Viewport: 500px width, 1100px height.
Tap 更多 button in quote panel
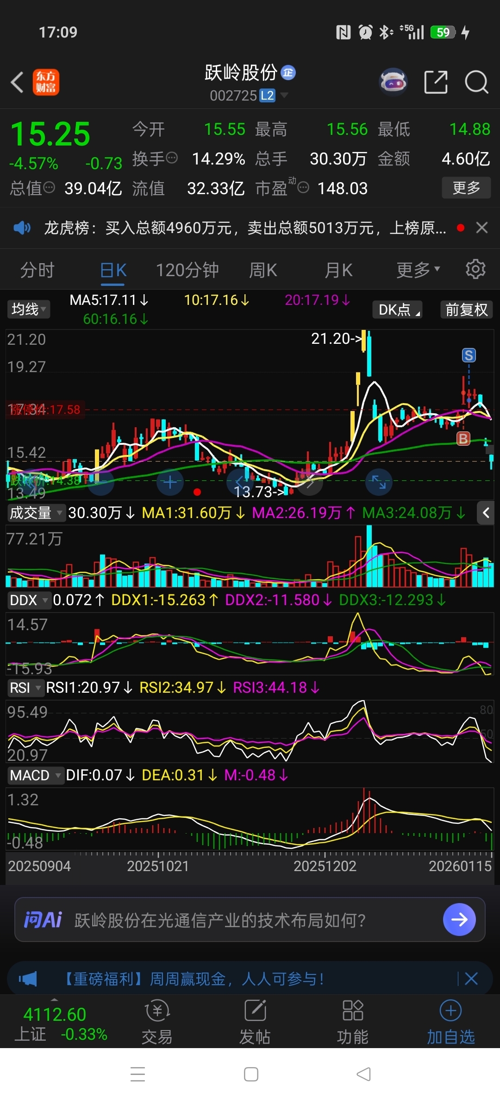click(466, 188)
